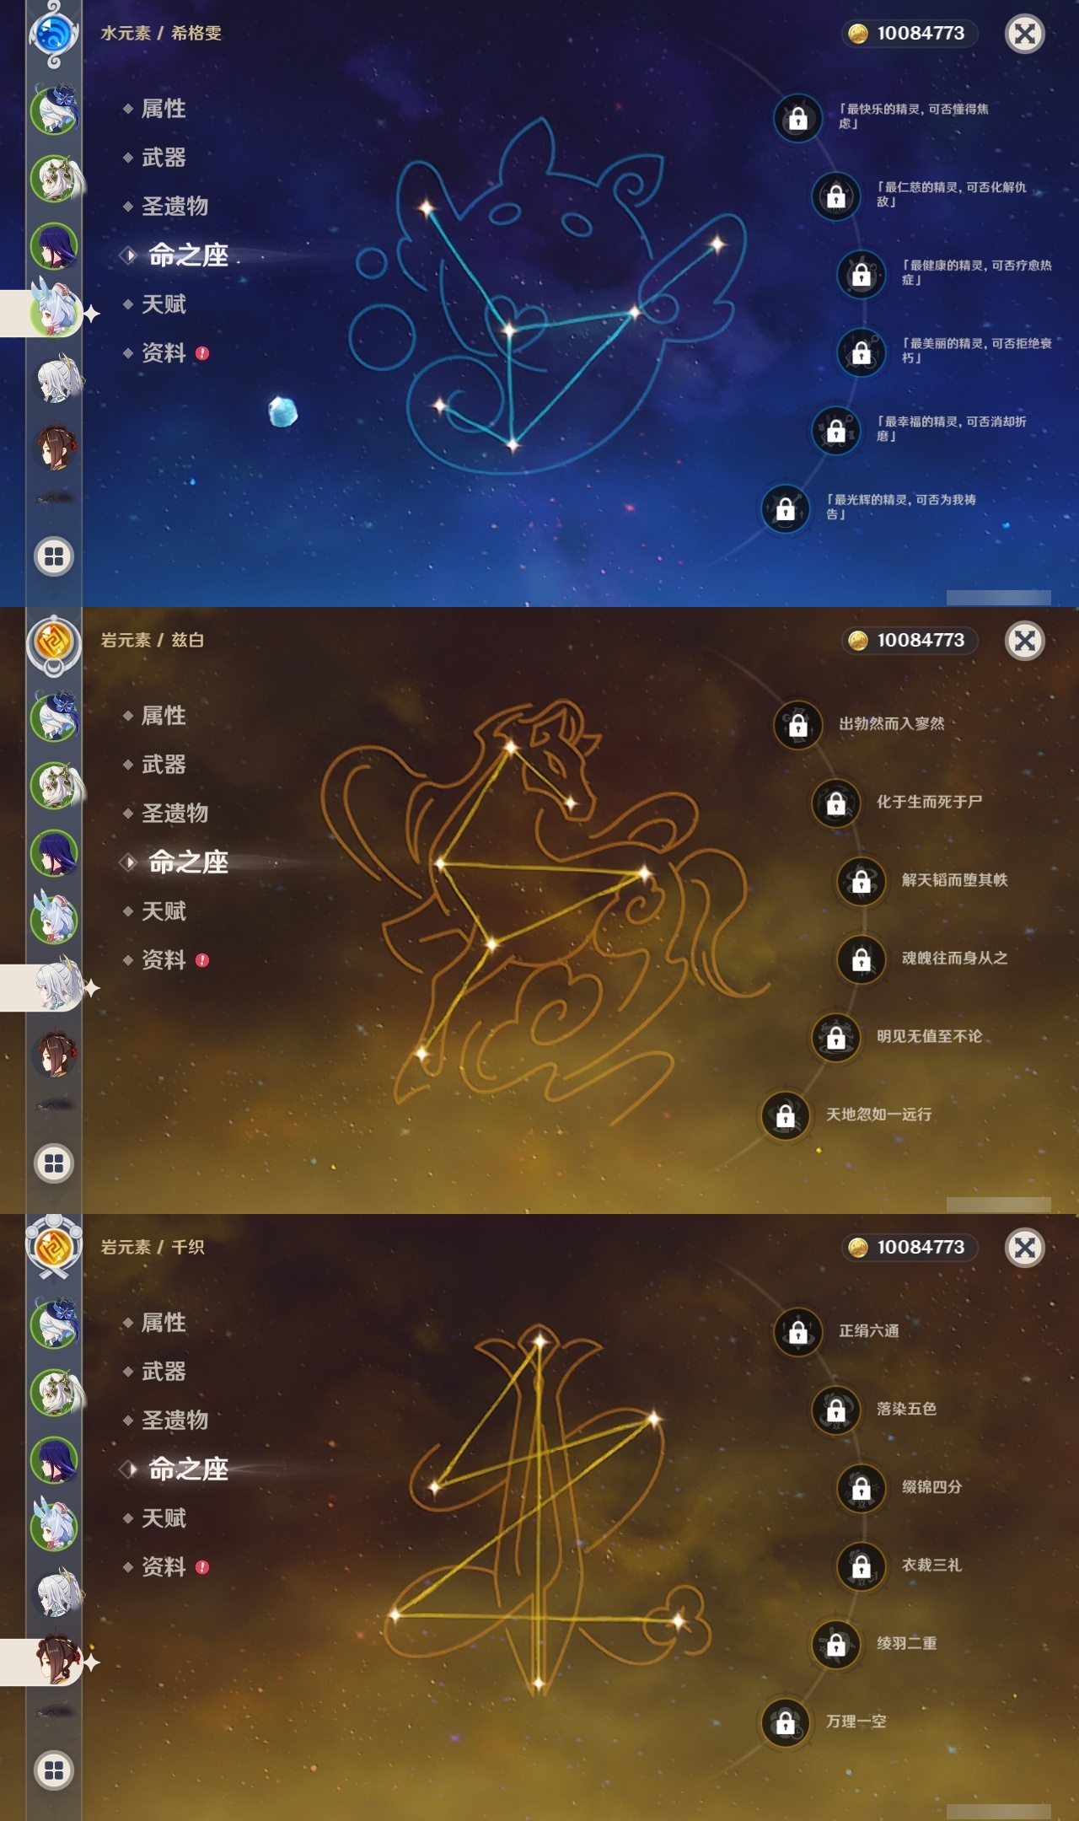1079x1821 pixels.
Task: Select the locked 化于生而死于尸 constellation icon
Action: 835,803
